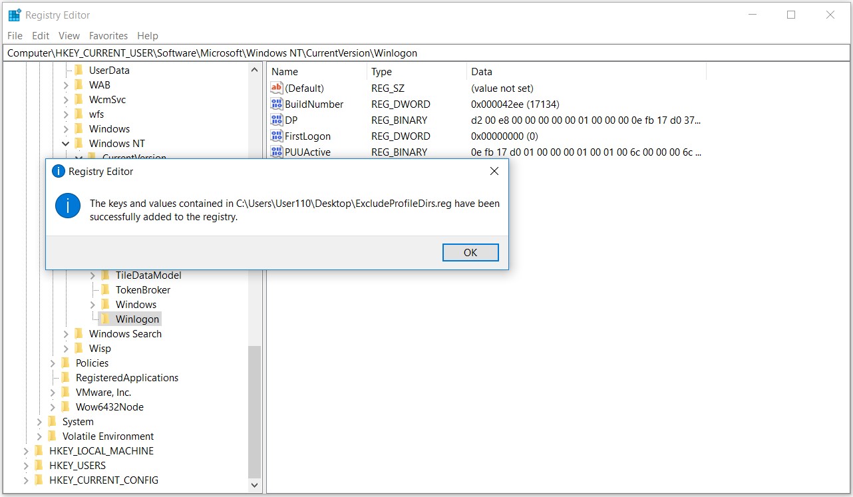Sort values by Type column header
This screenshot has width=853, height=497.
click(x=417, y=71)
